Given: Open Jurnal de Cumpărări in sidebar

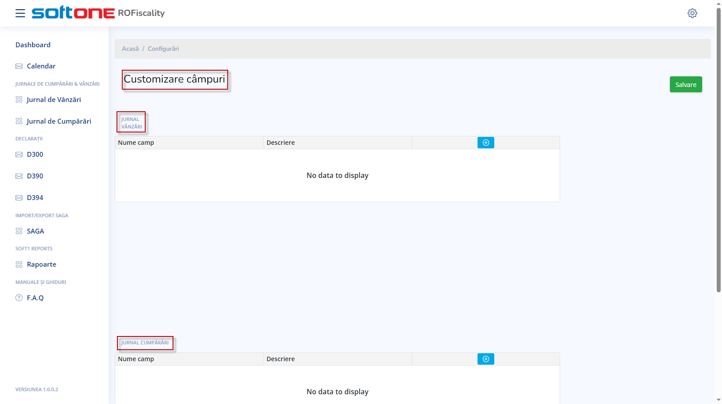Looking at the screenshot, I should click(59, 121).
